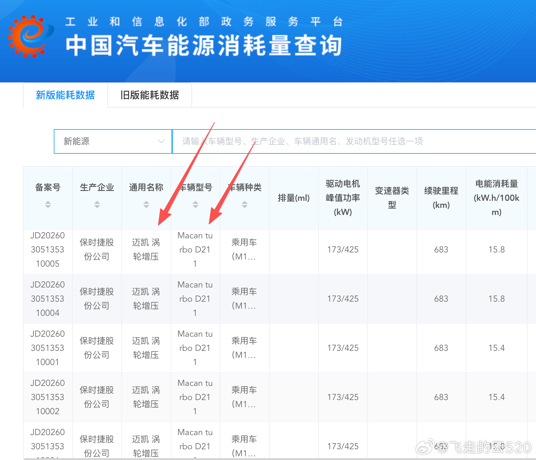Click the 排量(ml) column header
Viewport: 536px width, 460px height.
click(294, 198)
